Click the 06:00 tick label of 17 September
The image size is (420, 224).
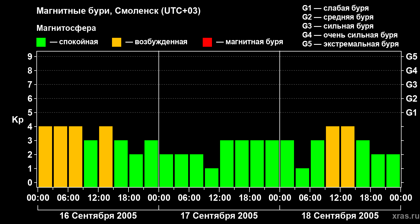[x=189, y=198]
